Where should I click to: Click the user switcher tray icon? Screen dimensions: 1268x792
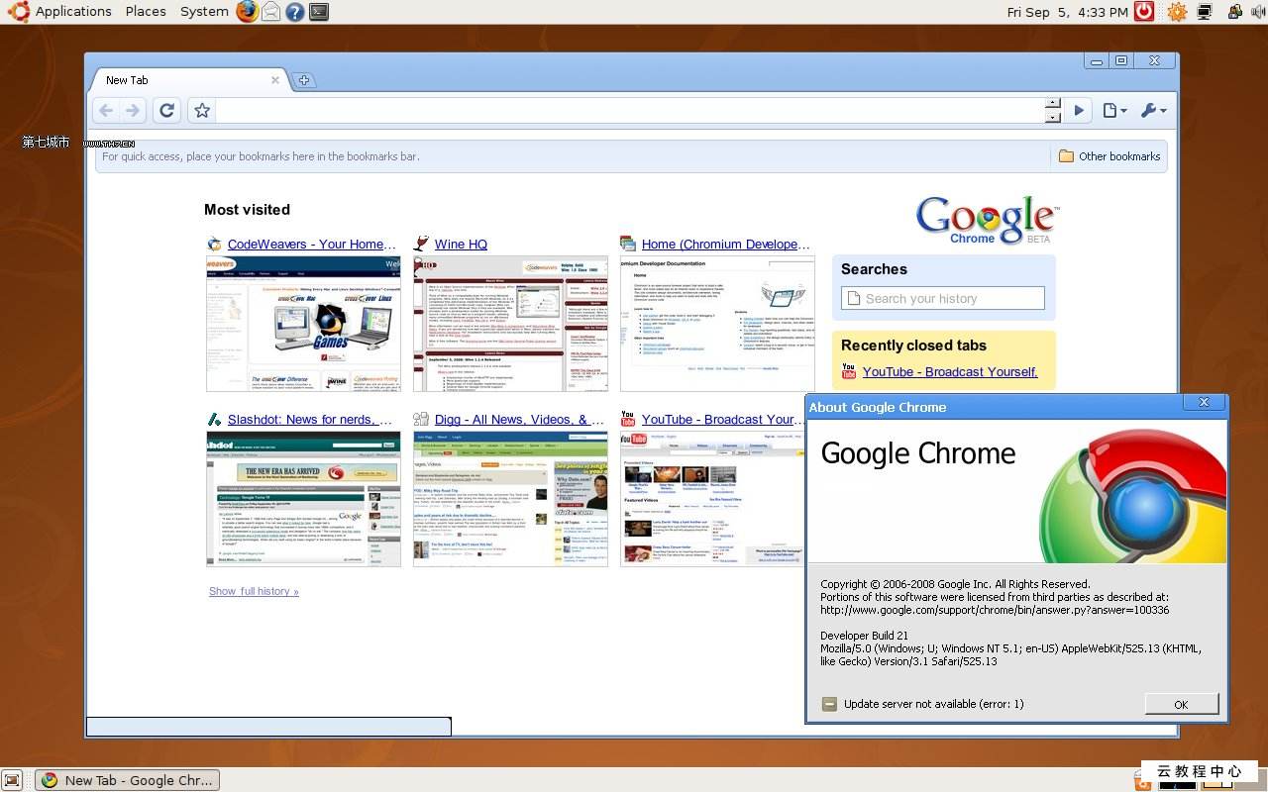tap(1234, 12)
